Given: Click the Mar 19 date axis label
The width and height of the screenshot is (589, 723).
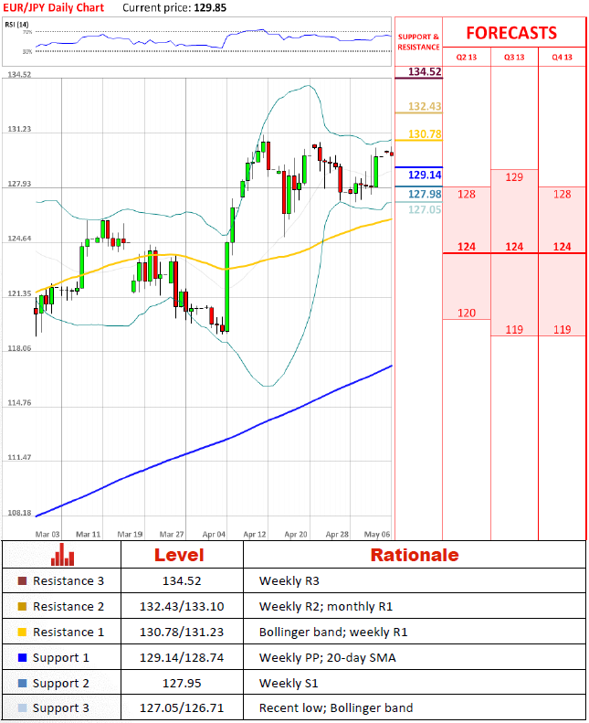Looking at the screenshot, I should [130, 535].
